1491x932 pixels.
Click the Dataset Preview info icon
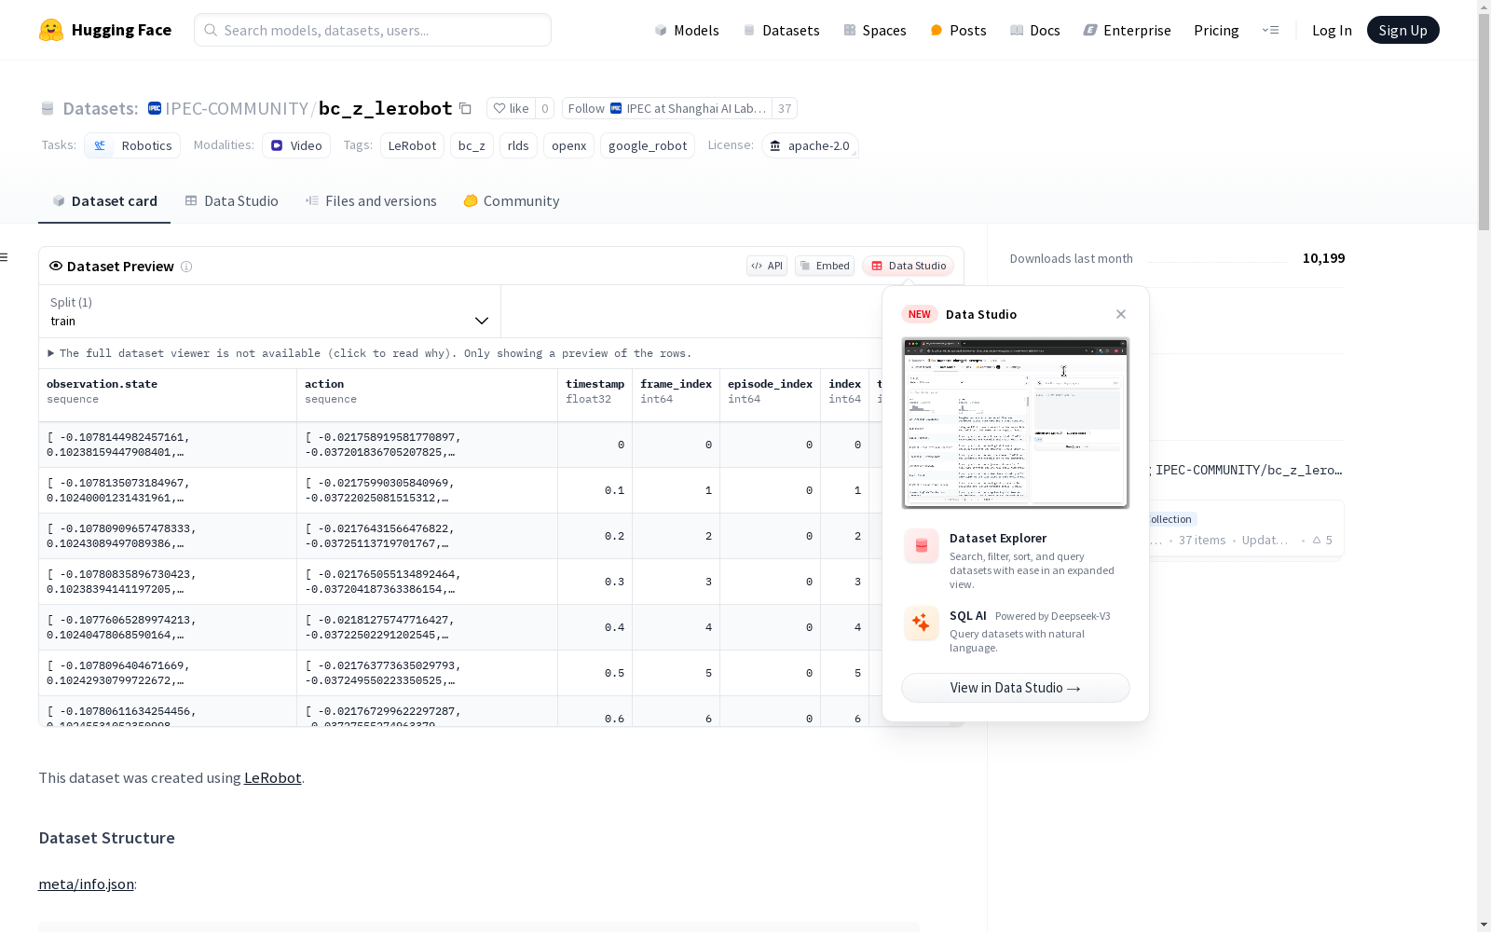pos(186,267)
